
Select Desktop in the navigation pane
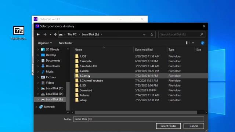pyautogui.click(x=51, y=55)
